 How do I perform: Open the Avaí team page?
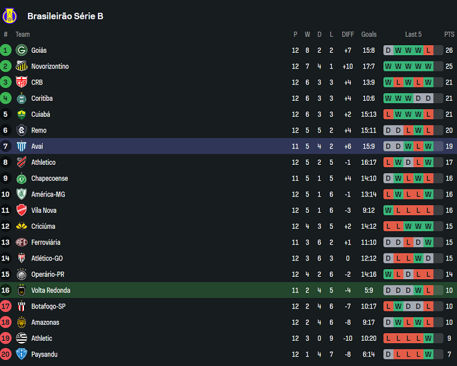coord(37,146)
